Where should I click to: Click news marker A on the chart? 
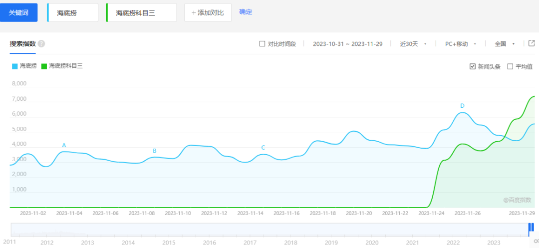pos(64,145)
